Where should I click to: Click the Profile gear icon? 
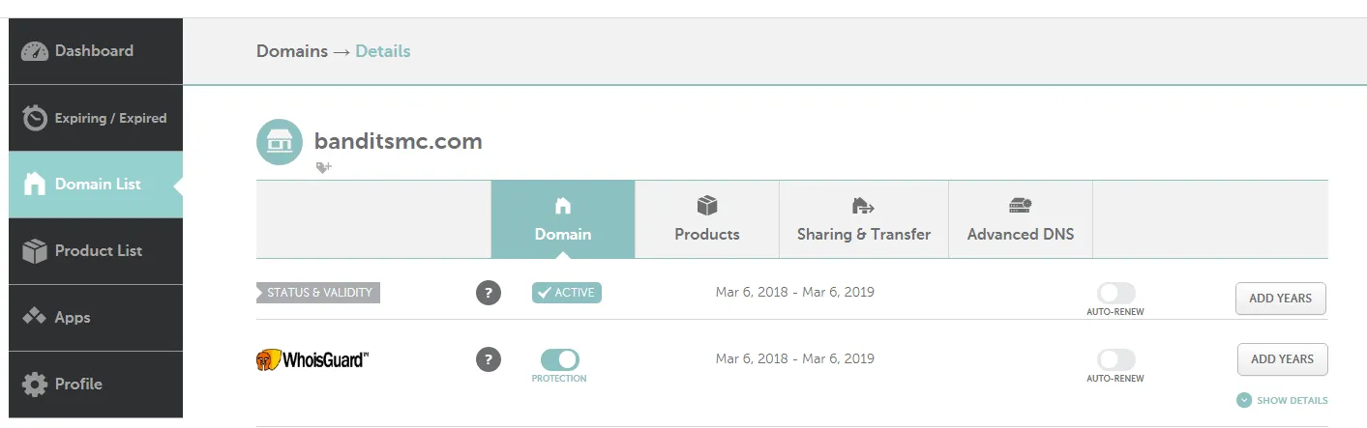click(35, 385)
